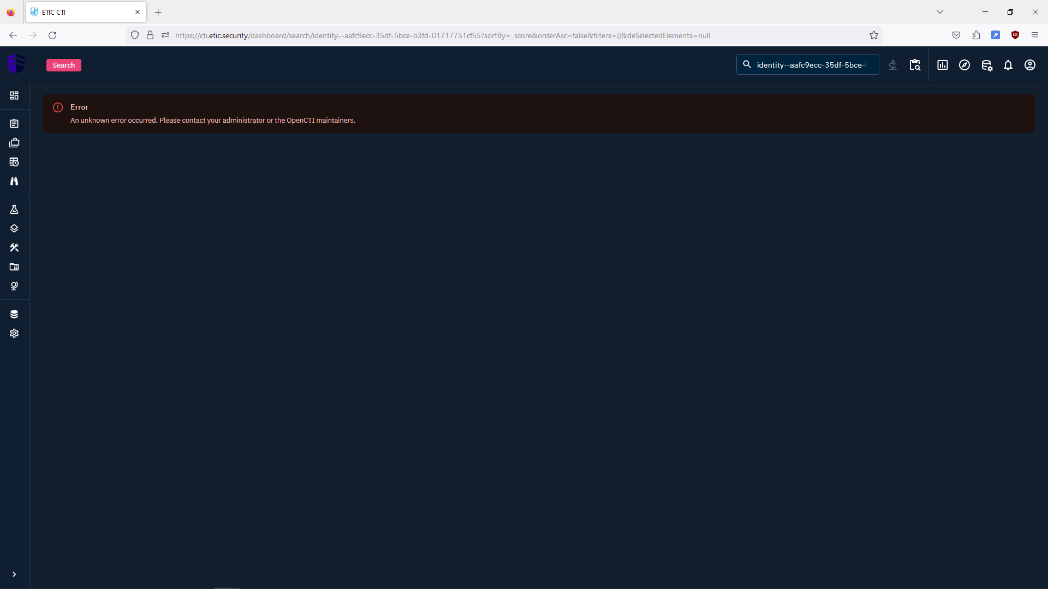Open the Arsenal layers icon
The height and width of the screenshot is (589, 1048).
pos(14,229)
